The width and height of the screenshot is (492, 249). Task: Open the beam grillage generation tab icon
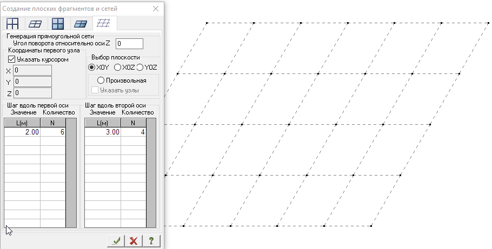click(35, 24)
